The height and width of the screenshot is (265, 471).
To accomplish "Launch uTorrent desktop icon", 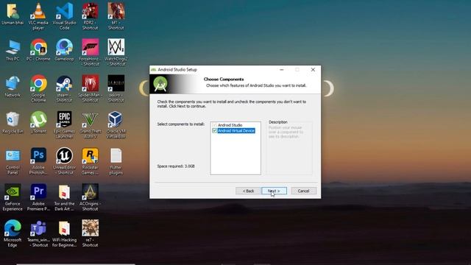I will [38, 119].
